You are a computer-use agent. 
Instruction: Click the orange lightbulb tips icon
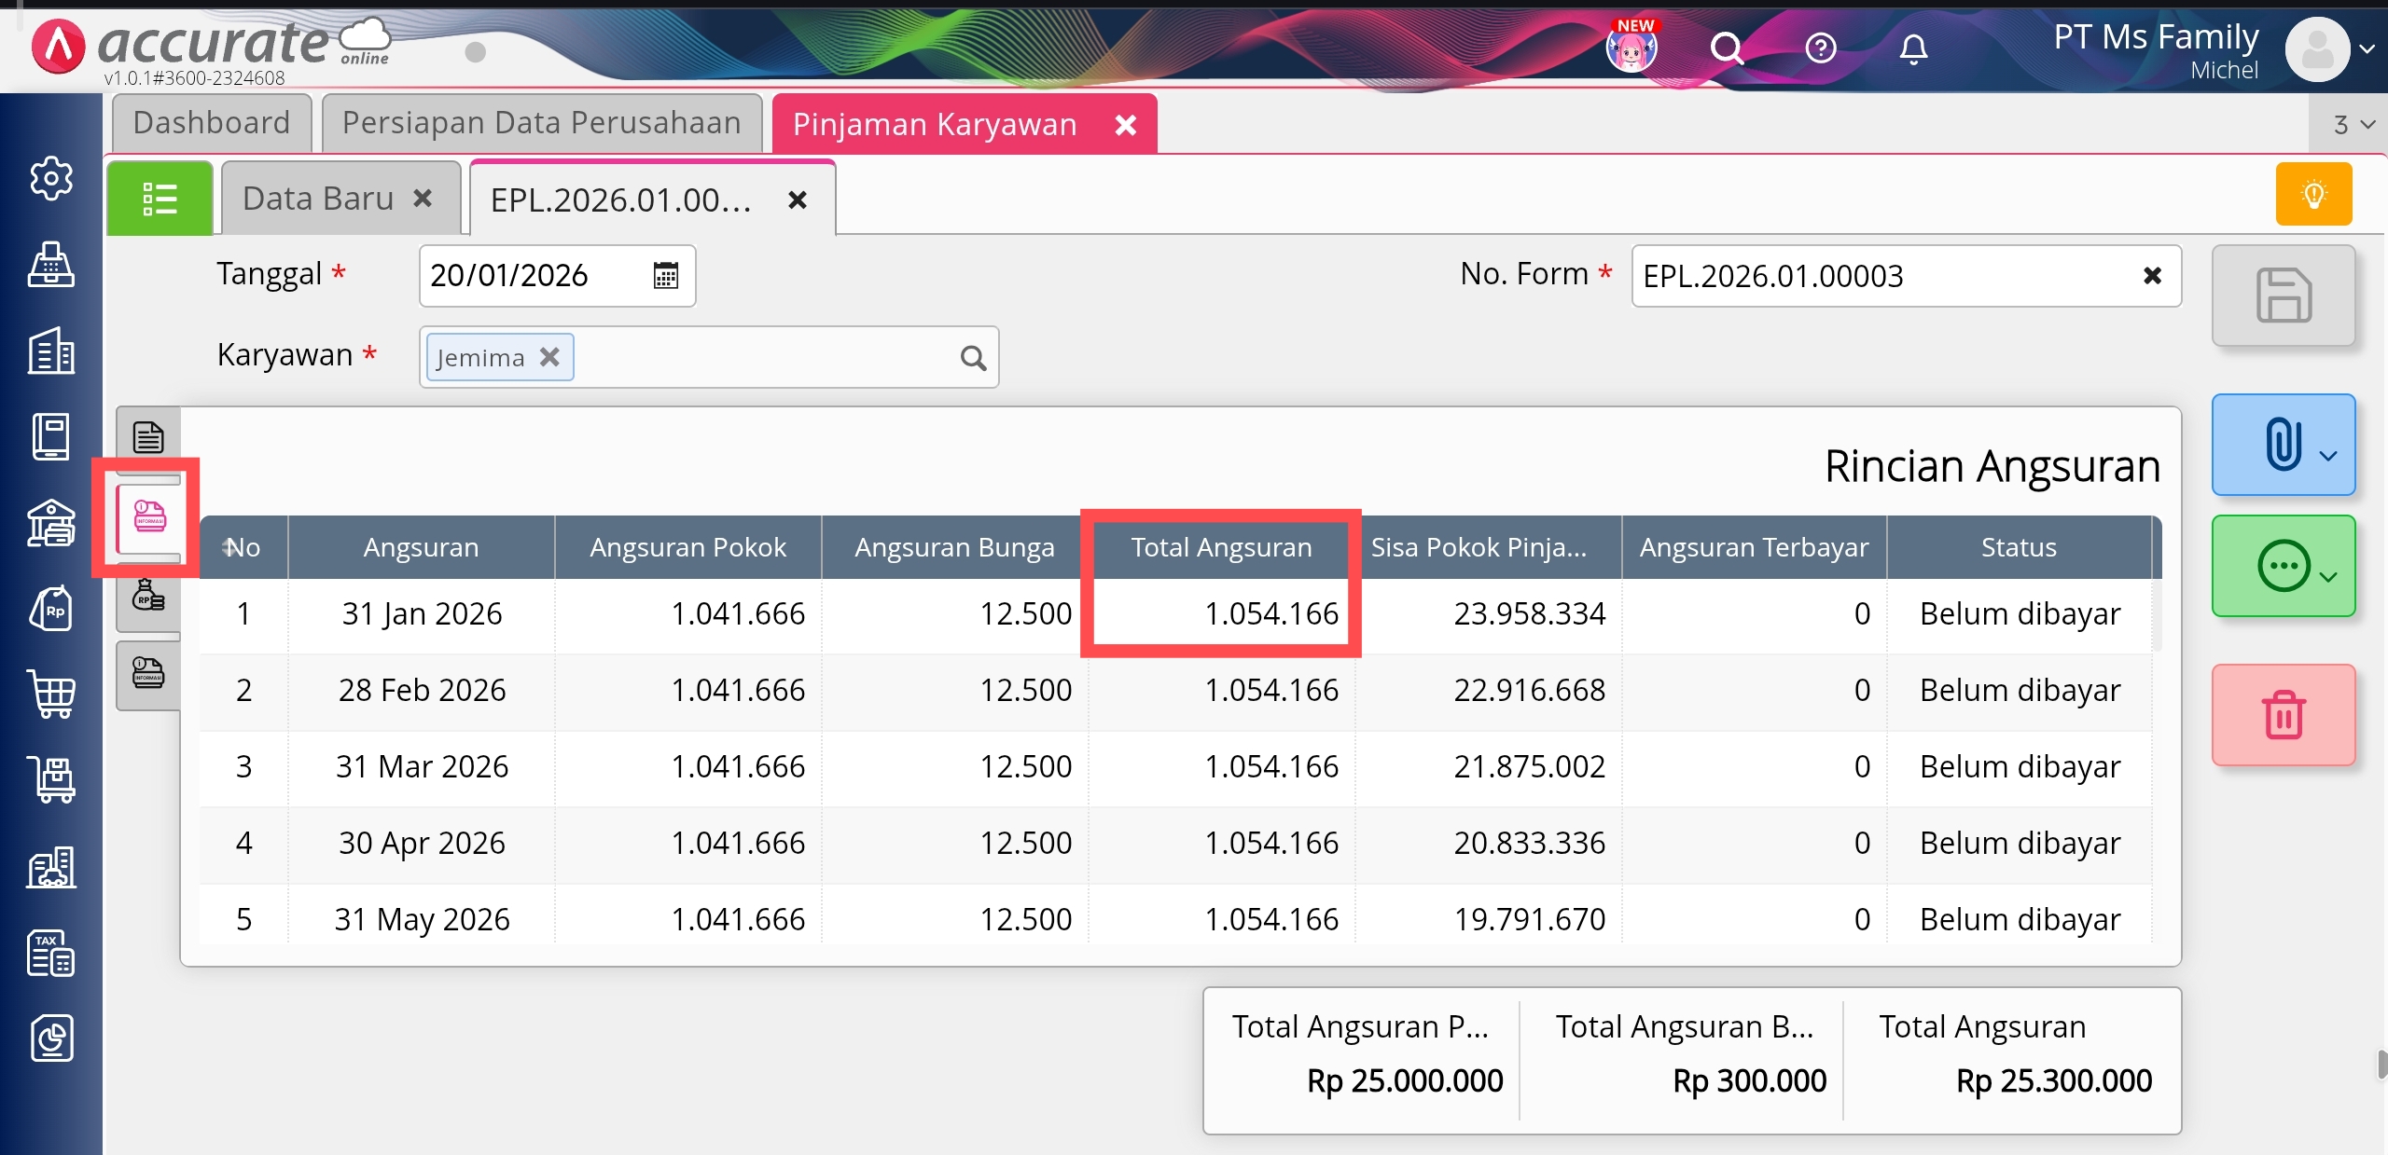[2313, 195]
